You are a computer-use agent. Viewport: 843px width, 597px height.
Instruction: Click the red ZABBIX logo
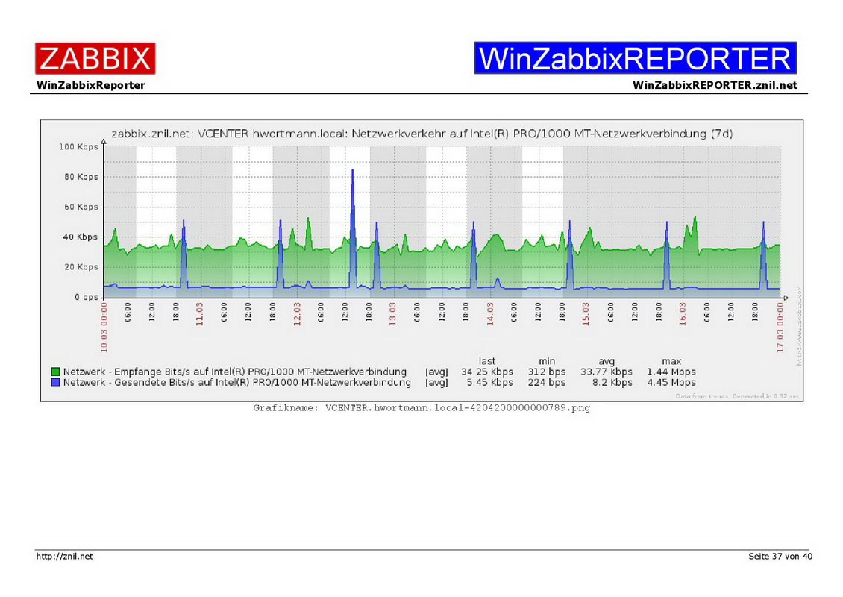[x=95, y=58]
